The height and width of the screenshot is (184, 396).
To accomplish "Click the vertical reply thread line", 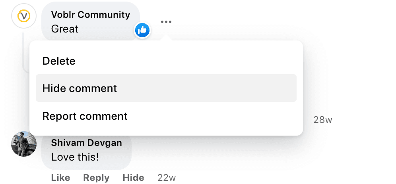I will 23,48.
